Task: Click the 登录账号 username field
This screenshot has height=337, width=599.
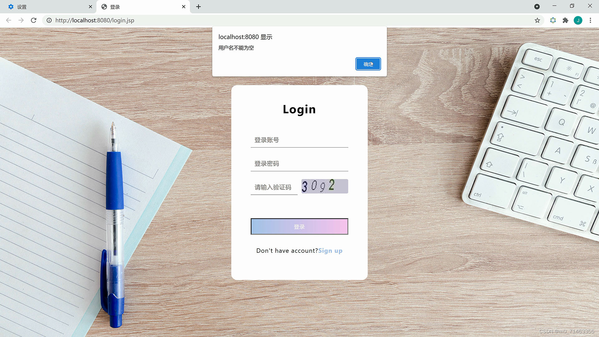Action: pos(299,140)
